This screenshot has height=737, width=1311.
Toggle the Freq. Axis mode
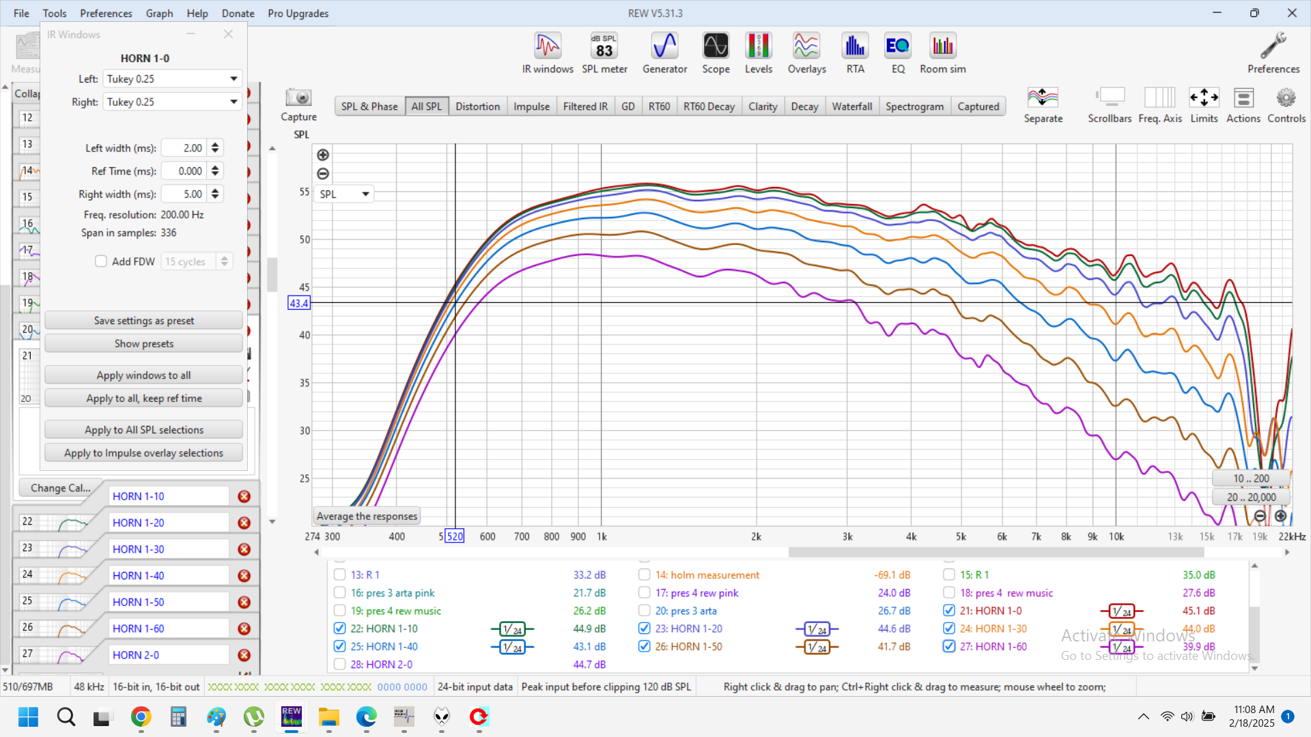coord(1159,105)
